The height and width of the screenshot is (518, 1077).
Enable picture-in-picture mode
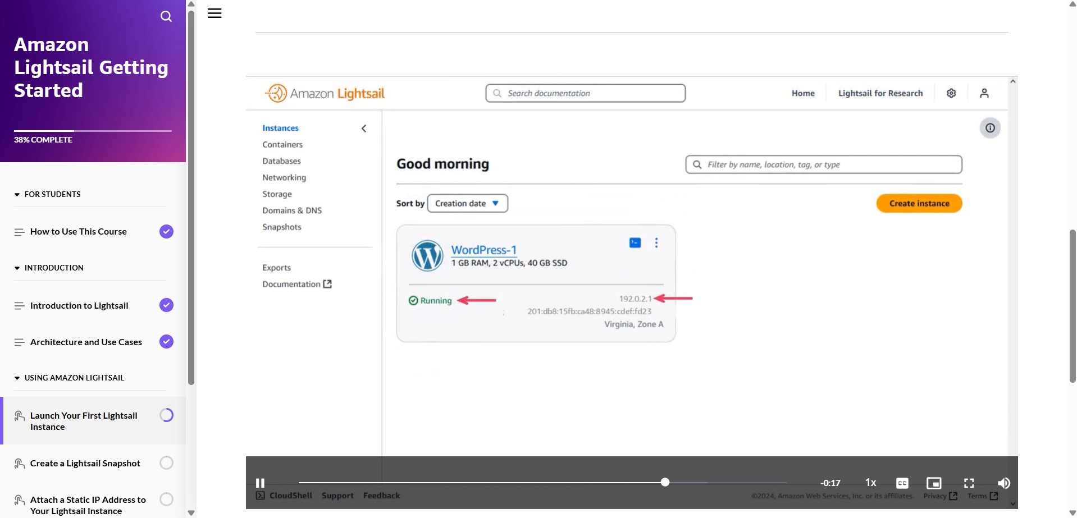click(934, 483)
